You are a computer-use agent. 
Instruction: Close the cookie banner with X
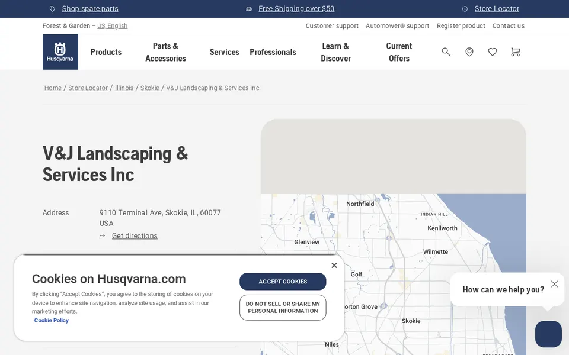pyautogui.click(x=334, y=266)
